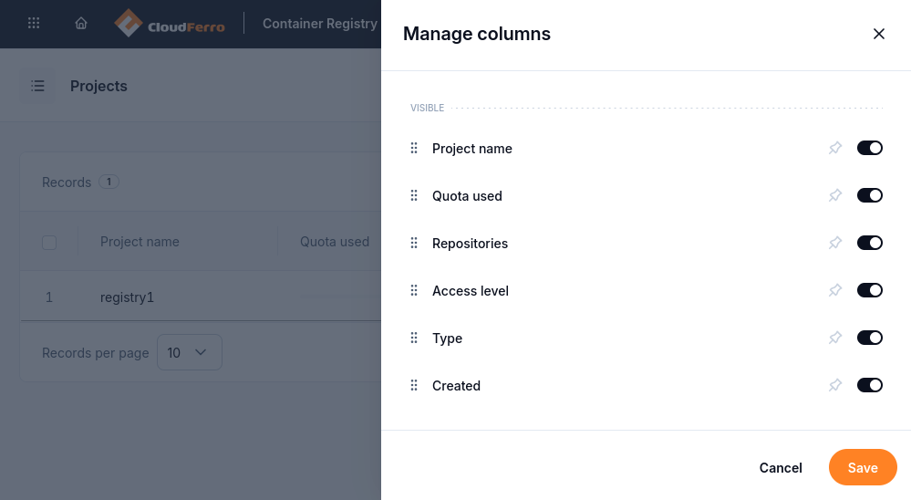Switch off the Created column toggle

[870, 385]
